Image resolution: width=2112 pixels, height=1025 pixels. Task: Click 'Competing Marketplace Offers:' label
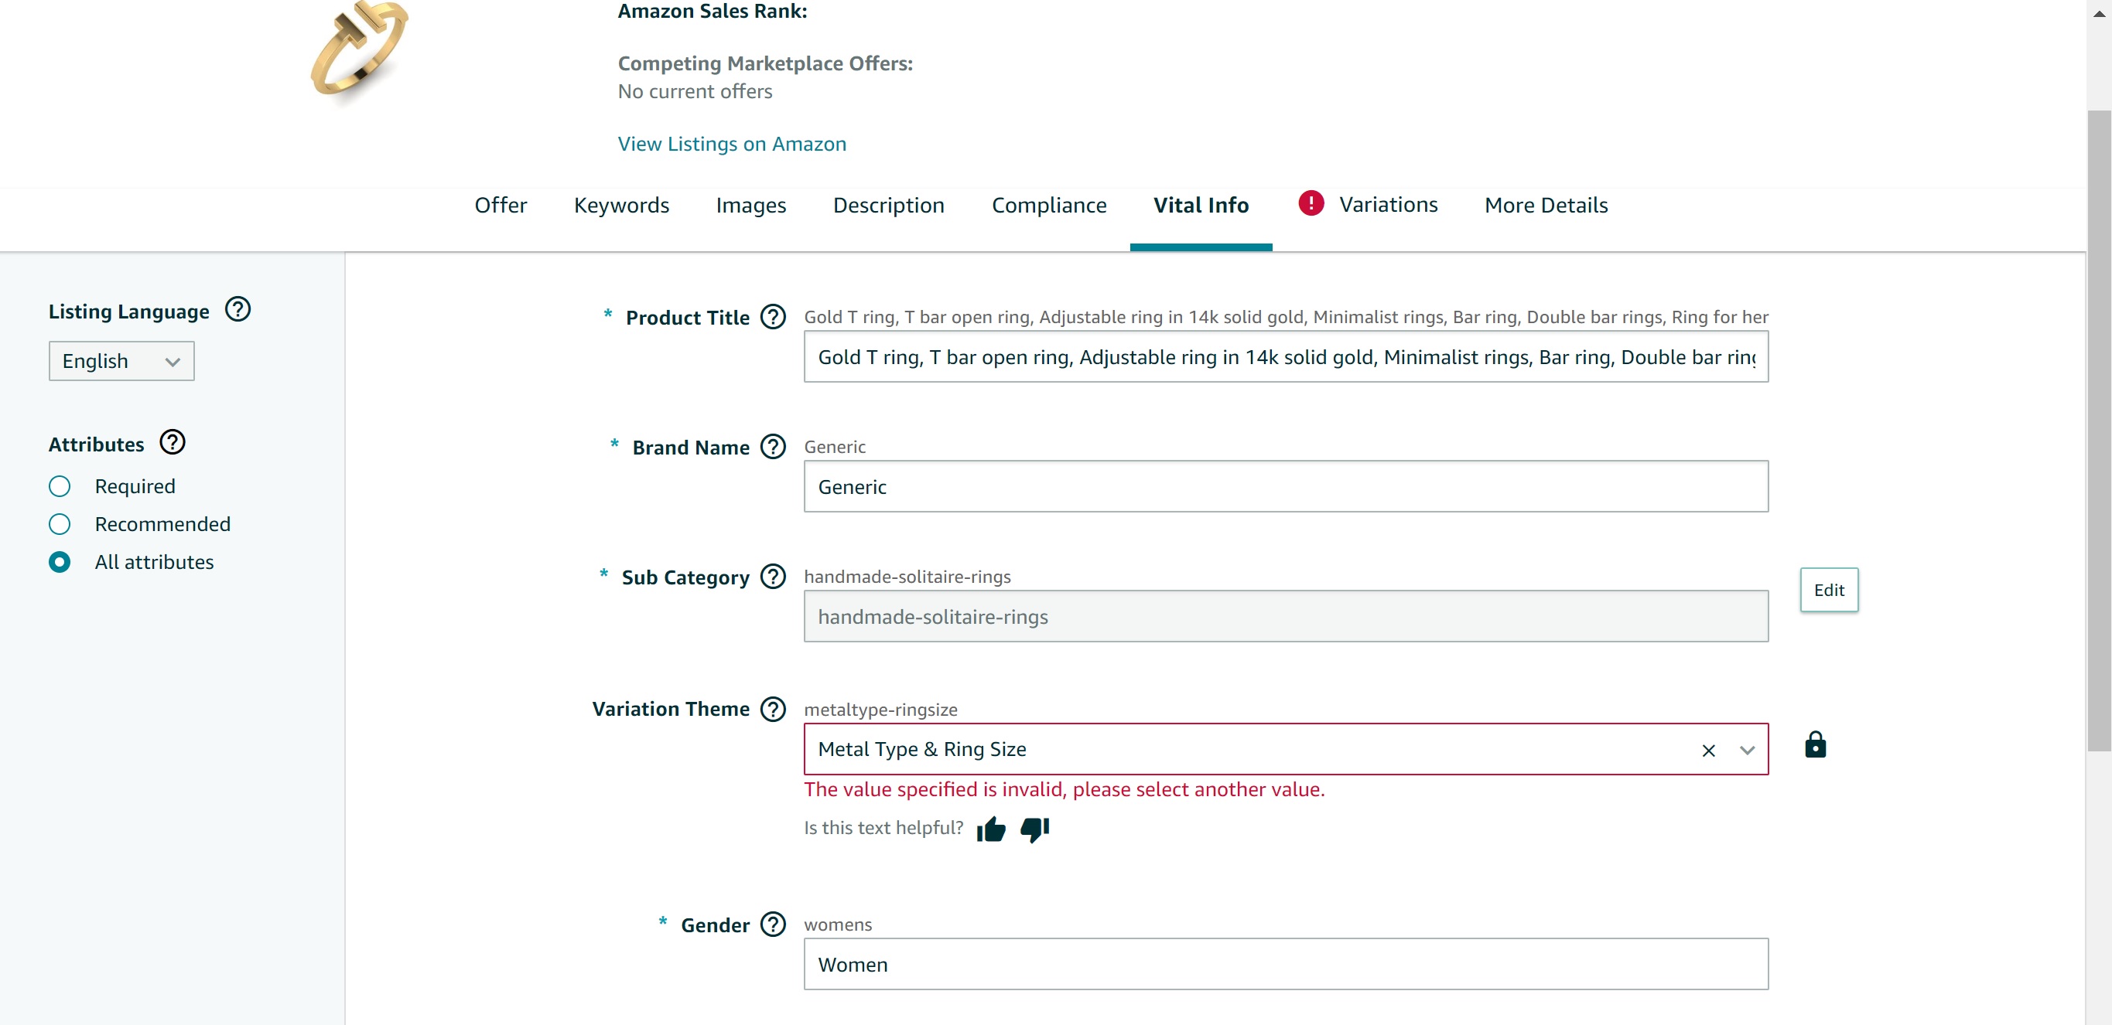point(765,63)
